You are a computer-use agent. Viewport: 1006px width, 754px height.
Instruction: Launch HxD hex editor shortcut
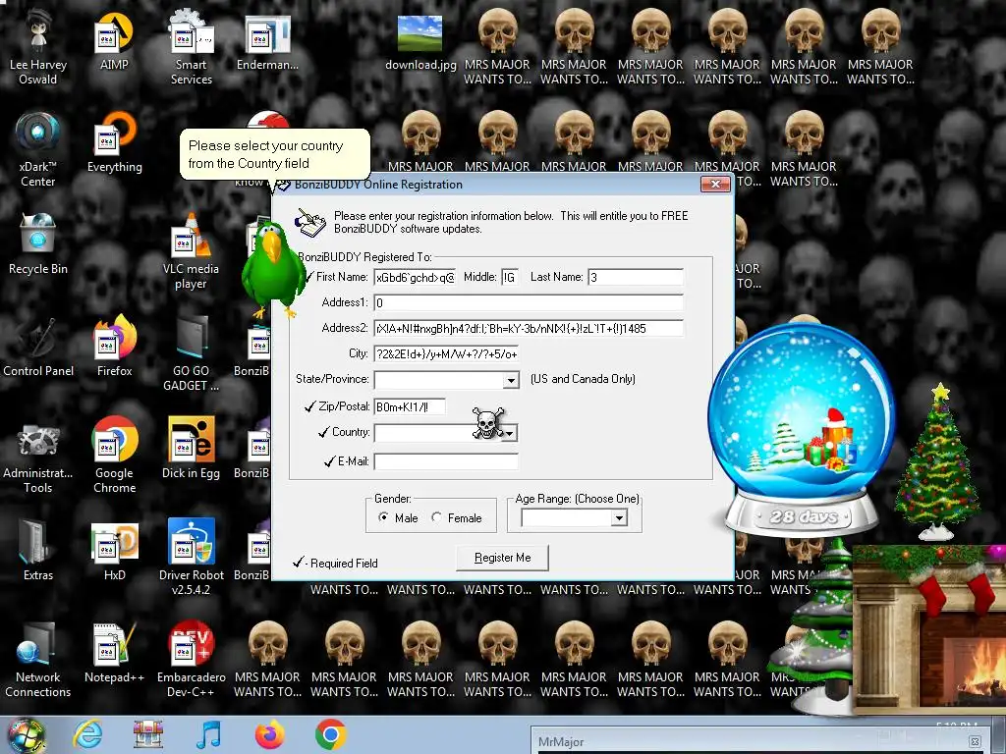114,550
